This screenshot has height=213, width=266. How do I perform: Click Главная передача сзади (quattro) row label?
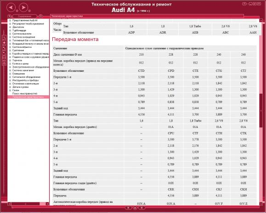tap(75, 183)
